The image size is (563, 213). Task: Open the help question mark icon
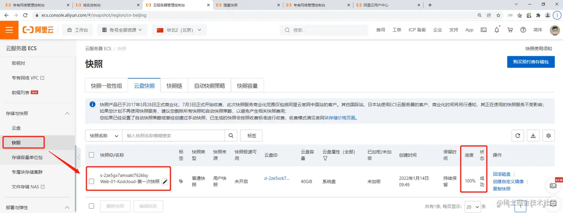(523, 30)
